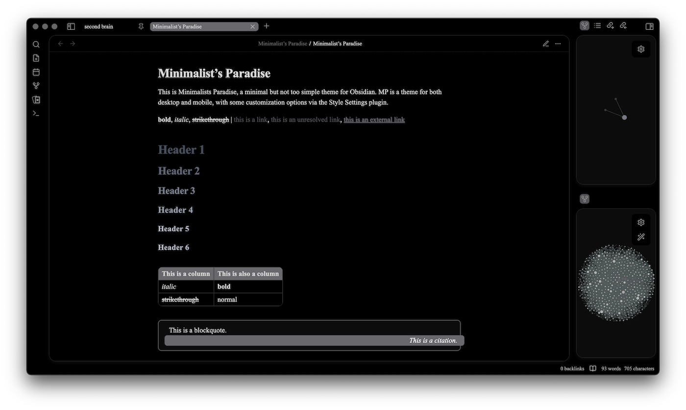Select the Minimalist's Paradise tab
The width and height of the screenshot is (686, 410).
(x=204, y=26)
